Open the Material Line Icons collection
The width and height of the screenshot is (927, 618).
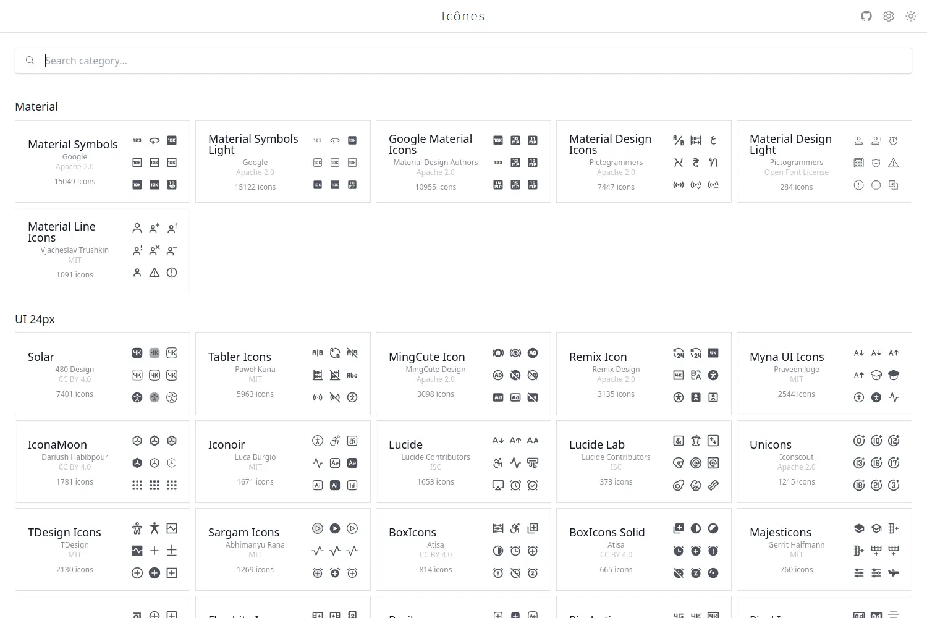[103, 249]
